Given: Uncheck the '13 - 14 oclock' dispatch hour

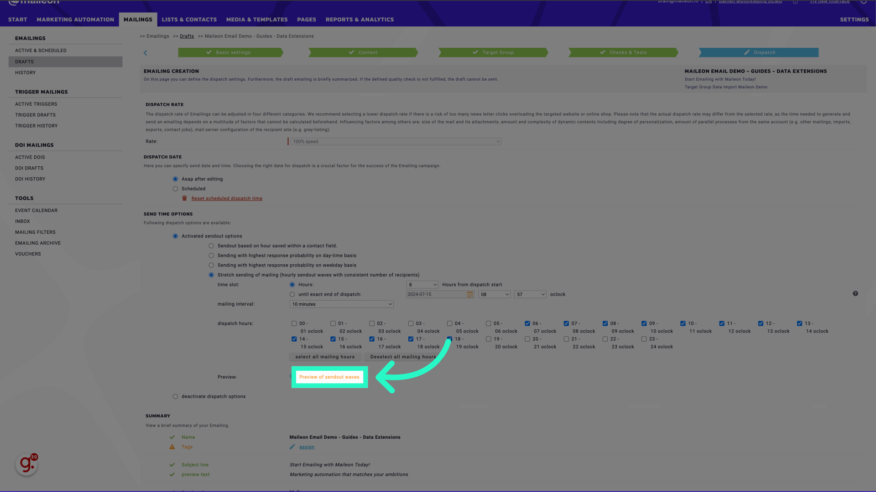Looking at the screenshot, I should coord(799,323).
